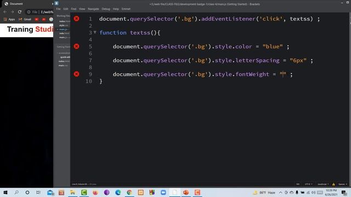Open the volume control in system tray
Viewport: 351px width, 197px height.
pyautogui.click(x=313, y=192)
